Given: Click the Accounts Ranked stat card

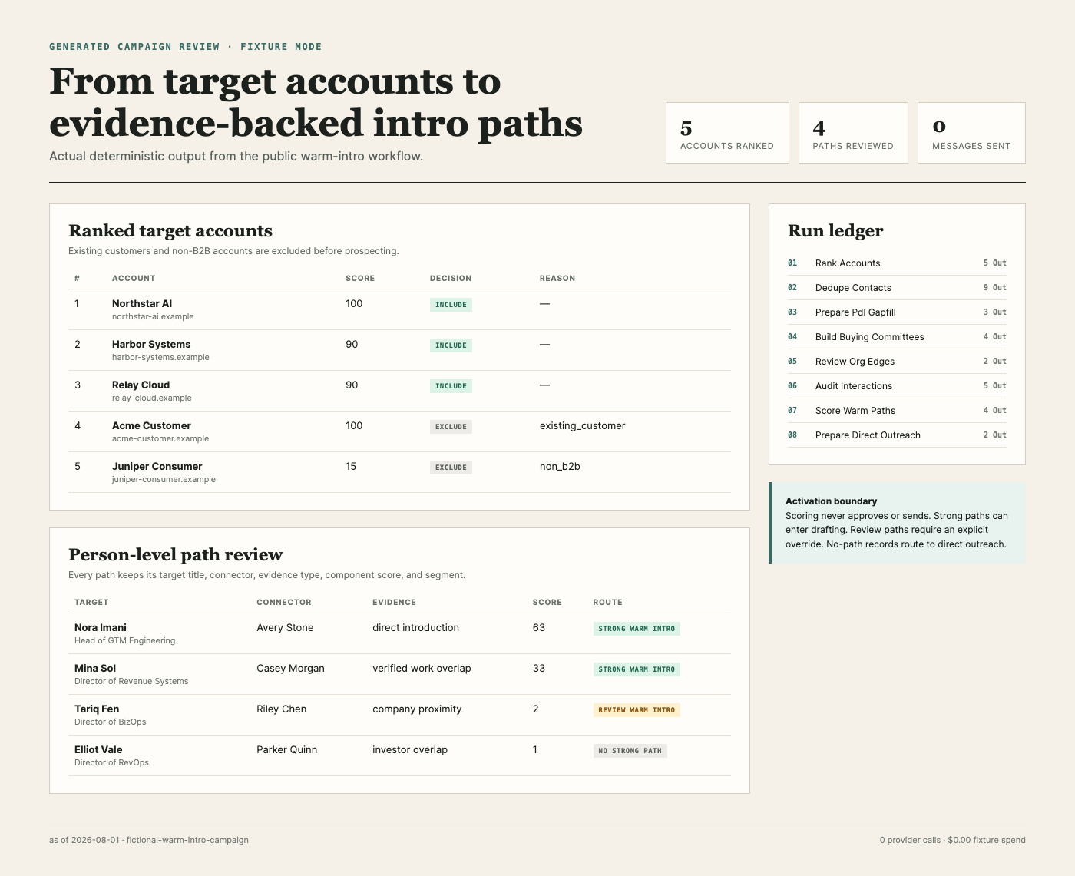Looking at the screenshot, I should (727, 133).
